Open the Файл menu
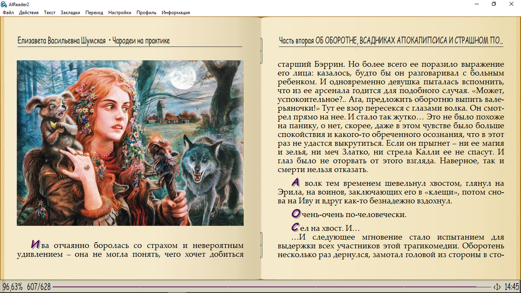The image size is (521, 293). point(8,13)
